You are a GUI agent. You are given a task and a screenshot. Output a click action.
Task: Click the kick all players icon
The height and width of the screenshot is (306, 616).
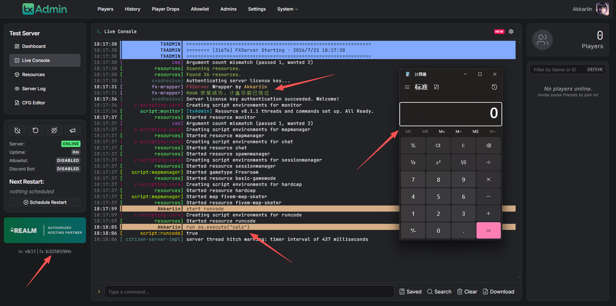pyautogui.click(x=54, y=130)
